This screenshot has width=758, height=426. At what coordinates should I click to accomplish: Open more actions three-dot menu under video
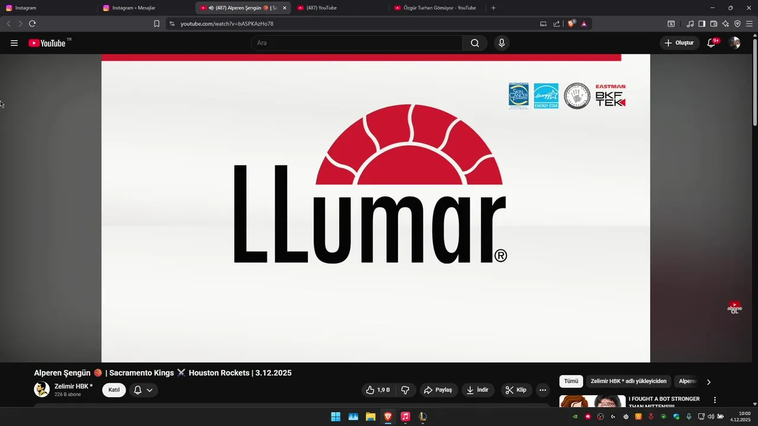[542, 390]
